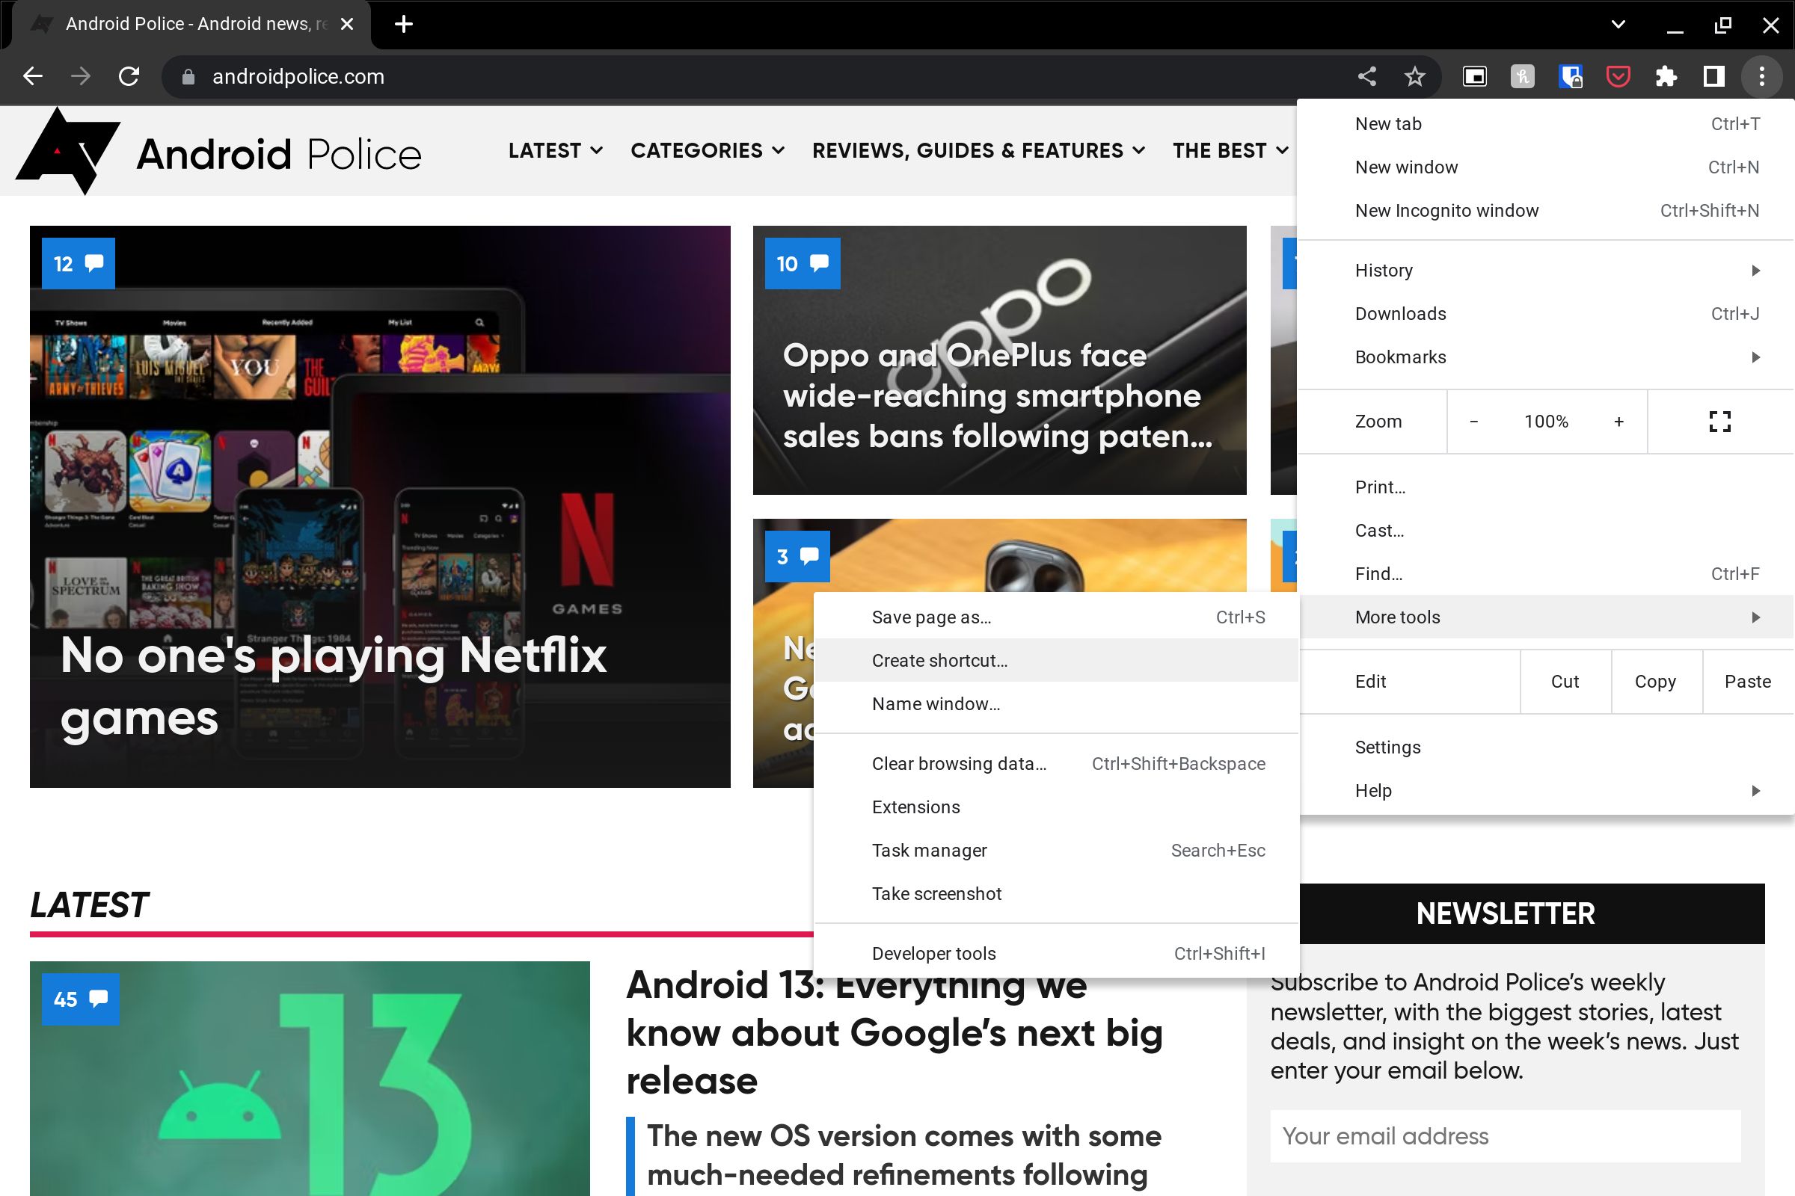The image size is (1795, 1196).
Task: Click the comment bubble on the Netflix article
Action: point(78,262)
